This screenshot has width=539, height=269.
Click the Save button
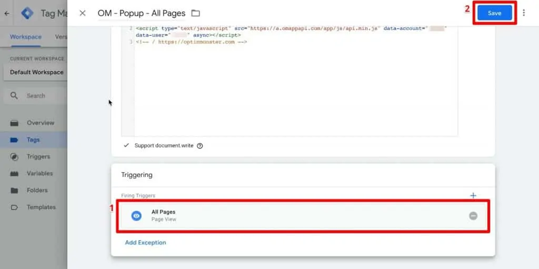[x=495, y=13]
